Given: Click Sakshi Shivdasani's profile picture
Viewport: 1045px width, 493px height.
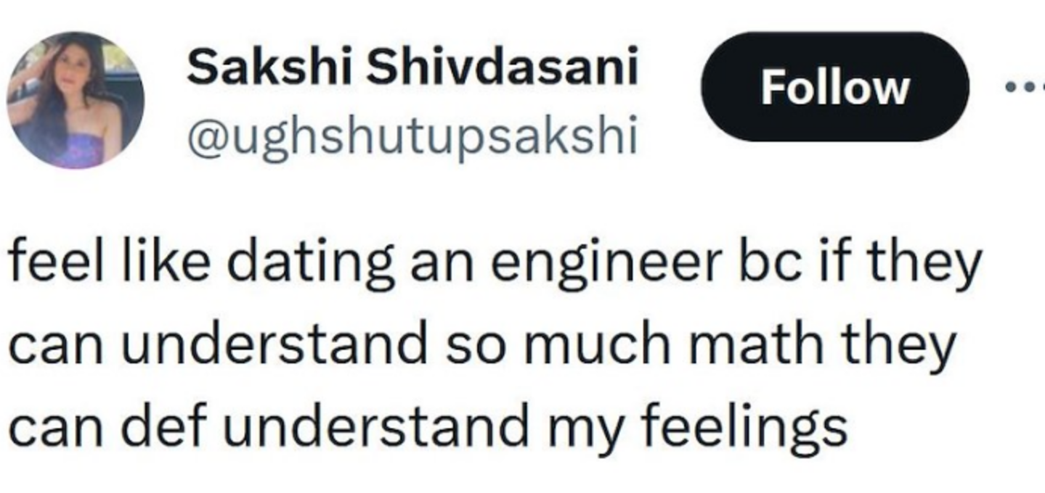Looking at the screenshot, I should [x=76, y=100].
